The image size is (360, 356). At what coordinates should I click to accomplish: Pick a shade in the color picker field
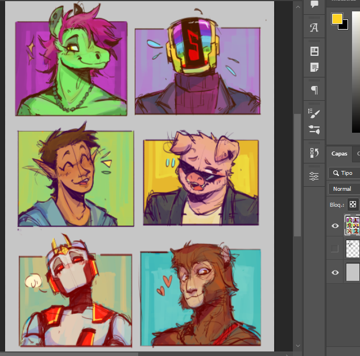pos(356,71)
